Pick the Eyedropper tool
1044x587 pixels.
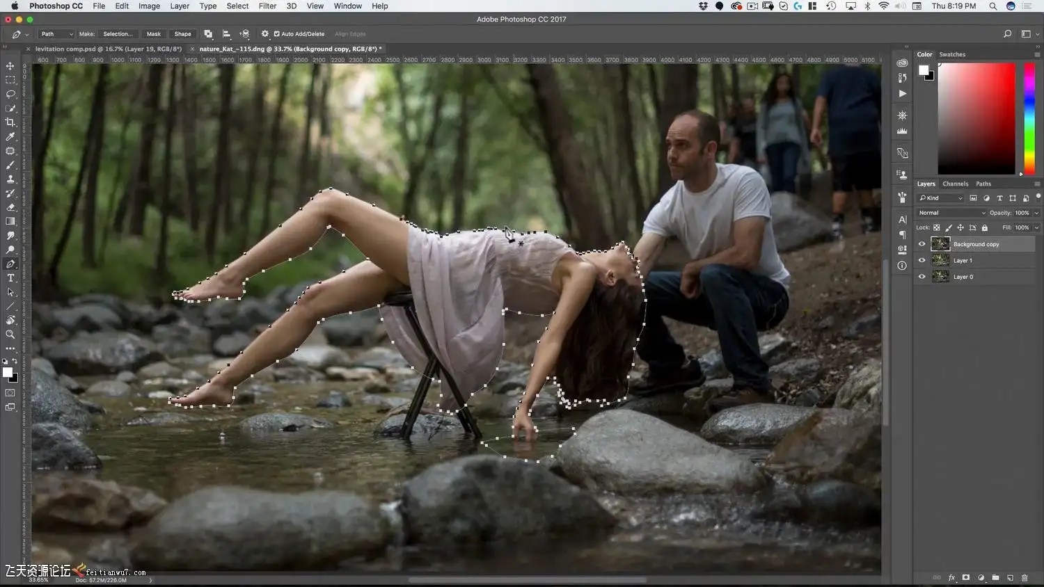tap(10, 137)
